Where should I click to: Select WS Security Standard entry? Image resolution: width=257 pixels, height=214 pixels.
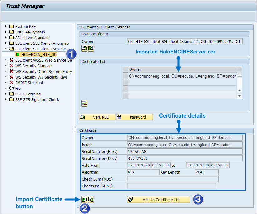(x=34, y=66)
